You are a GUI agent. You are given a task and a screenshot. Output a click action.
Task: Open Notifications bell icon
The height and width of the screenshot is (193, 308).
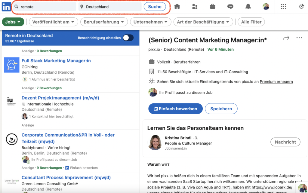point(248,7)
